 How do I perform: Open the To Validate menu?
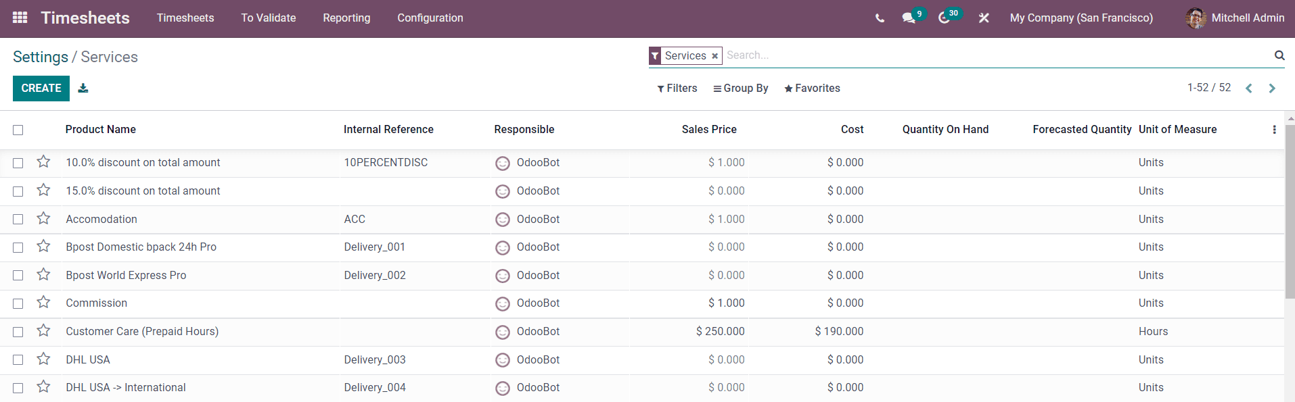269,18
